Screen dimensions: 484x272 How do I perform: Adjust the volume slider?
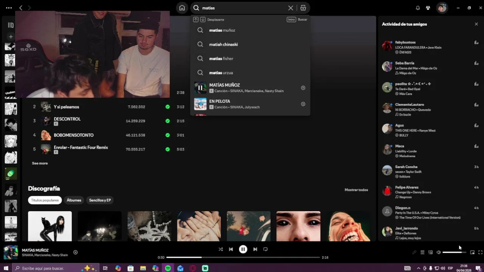[455, 252]
